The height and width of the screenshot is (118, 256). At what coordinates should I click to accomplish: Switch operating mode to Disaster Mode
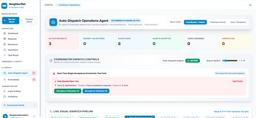coord(29,21)
